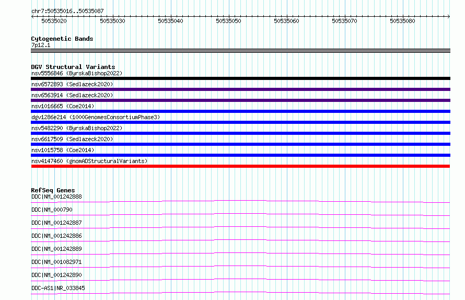Open variant nsv6617509 (Sedlazeck2020) label

72,139
